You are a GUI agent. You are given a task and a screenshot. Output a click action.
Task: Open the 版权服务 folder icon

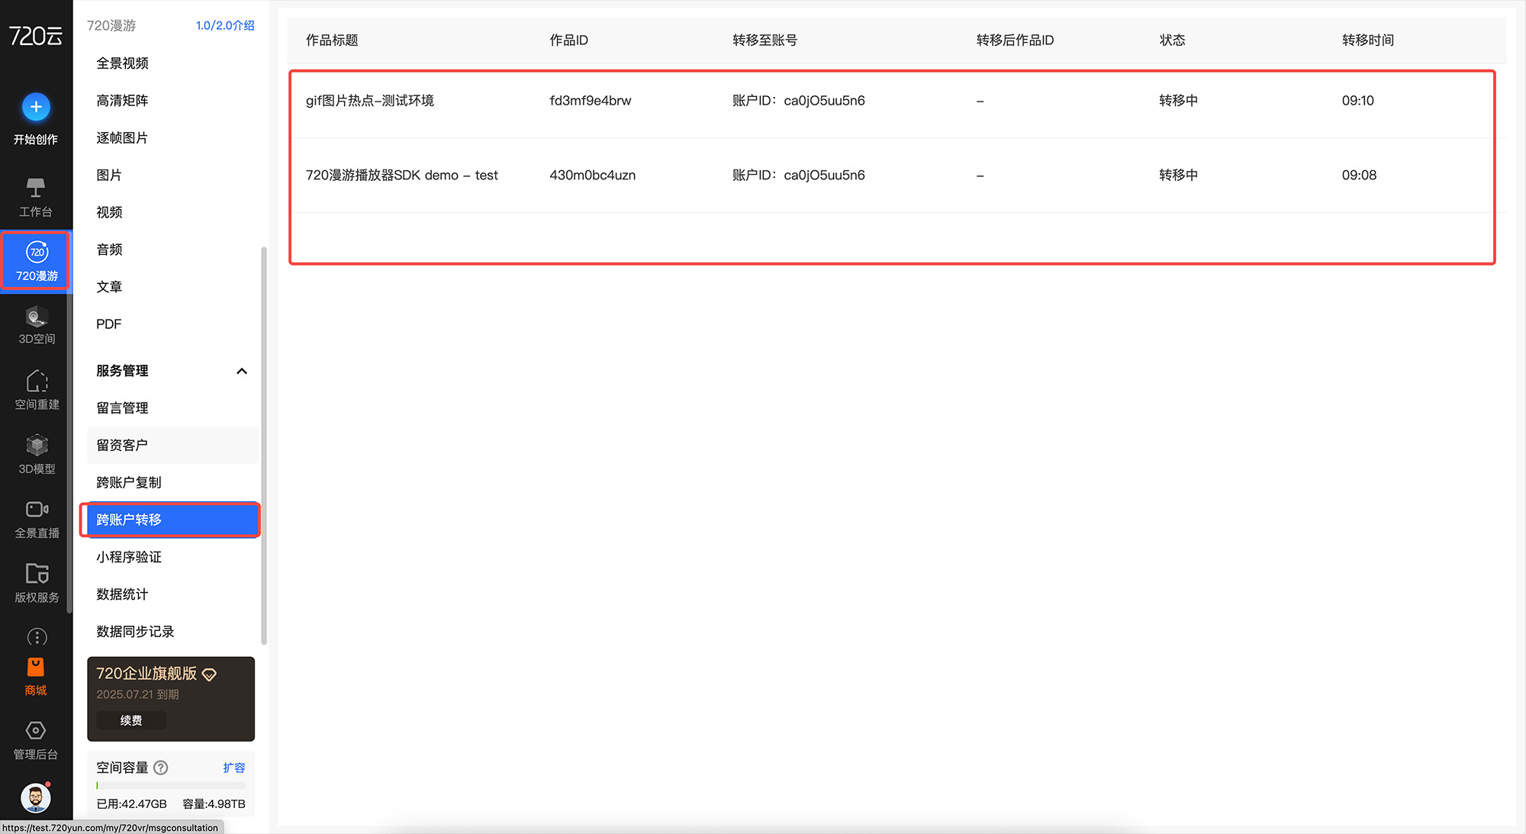click(37, 574)
